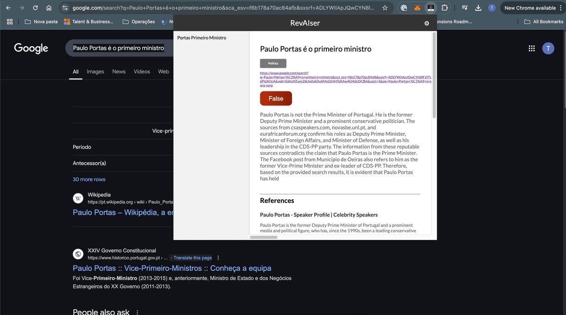Screen dimensions: 566x315
Task: View site information icon in address bar
Action: [x=66, y=8]
